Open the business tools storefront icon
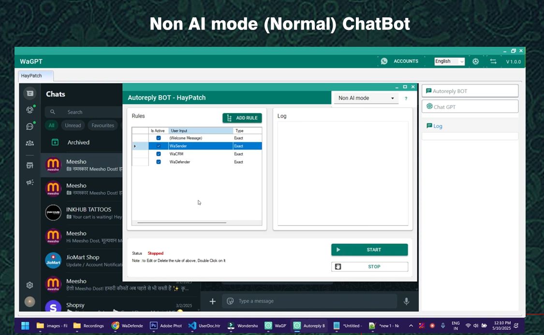Screen dimensions: 544x335 coord(30,165)
